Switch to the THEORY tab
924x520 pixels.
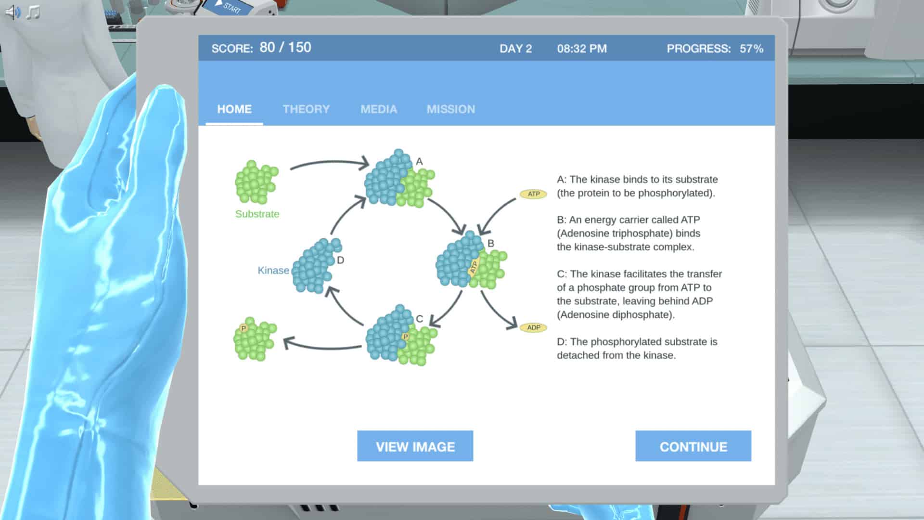306,109
